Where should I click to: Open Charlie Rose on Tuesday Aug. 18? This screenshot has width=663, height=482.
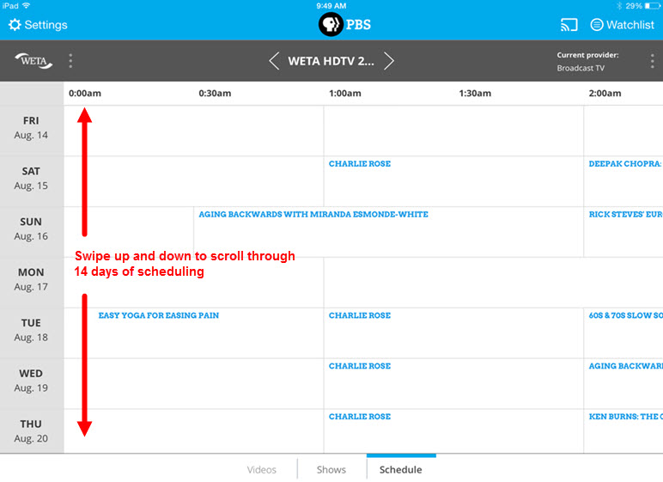(x=360, y=315)
